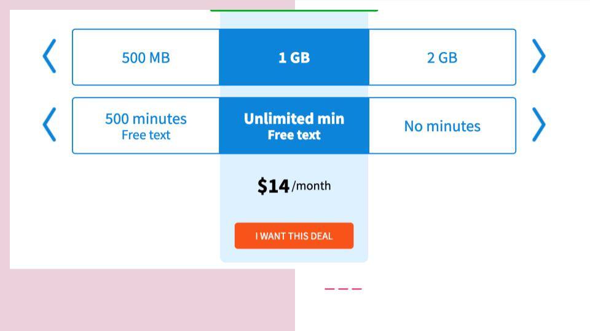The height and width of the screenshot is (331, 590).
Task: Click Free text under Unlimited min
Action: click(x=294, y=135)
